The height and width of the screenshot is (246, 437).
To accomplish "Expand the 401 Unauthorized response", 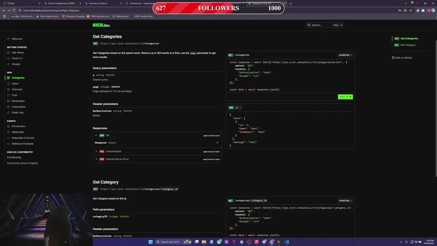I will click(x=157, y=151).
